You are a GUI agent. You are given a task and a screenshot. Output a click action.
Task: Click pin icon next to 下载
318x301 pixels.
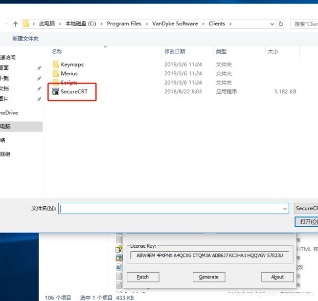(39, 78)
